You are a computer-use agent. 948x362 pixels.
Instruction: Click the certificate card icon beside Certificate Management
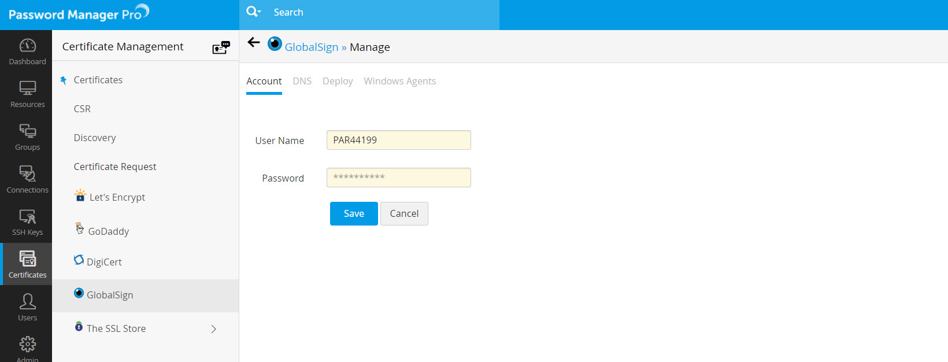(x=221, y=47)
